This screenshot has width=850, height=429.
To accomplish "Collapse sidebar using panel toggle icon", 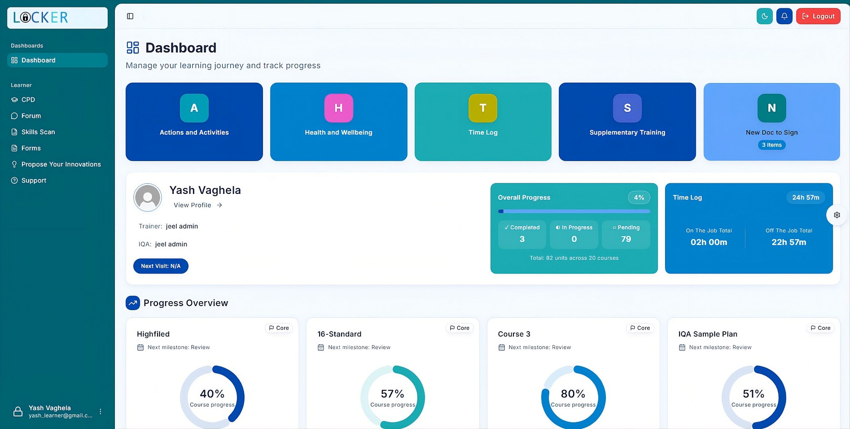I will [130, 16].
